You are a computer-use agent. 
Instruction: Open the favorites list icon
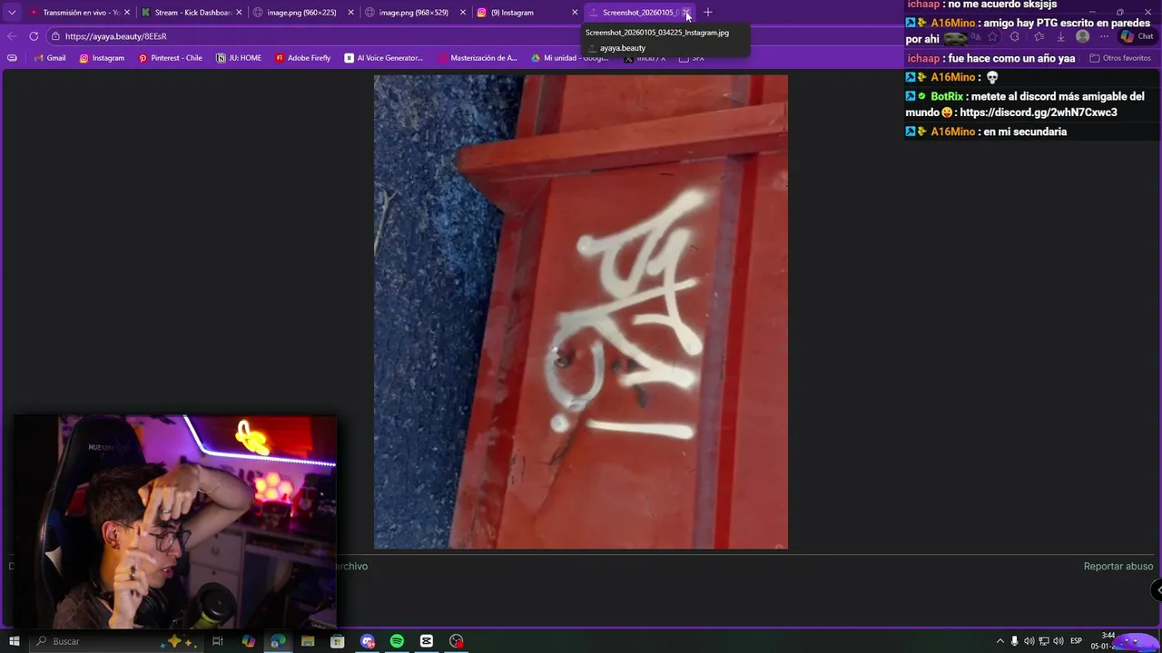(1039, 37)
